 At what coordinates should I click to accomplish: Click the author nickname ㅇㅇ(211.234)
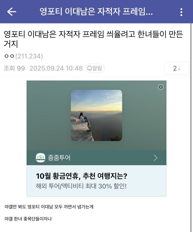24,56
